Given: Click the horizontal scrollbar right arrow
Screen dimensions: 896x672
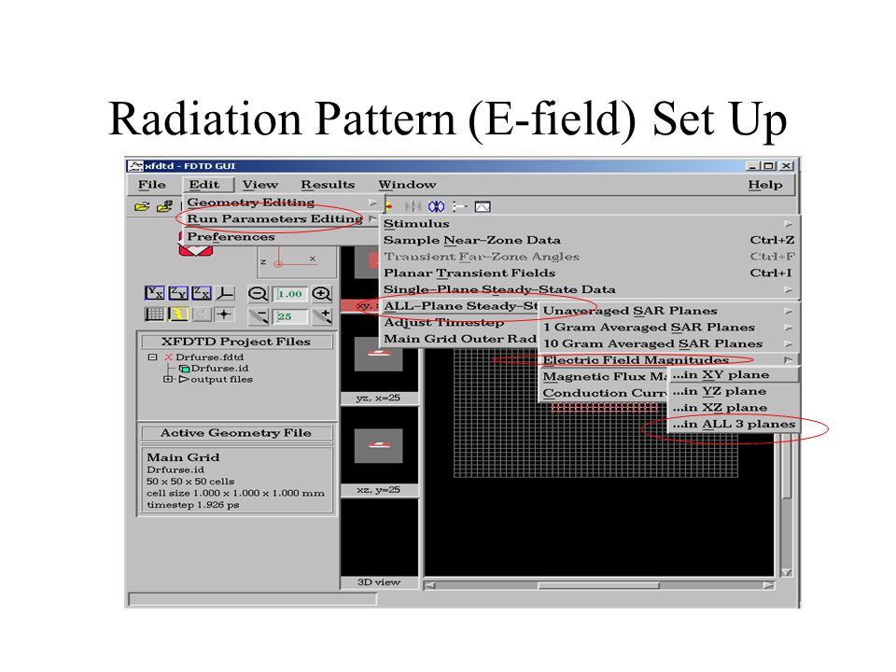Looking at the screenshot, I should coord(768,585).
